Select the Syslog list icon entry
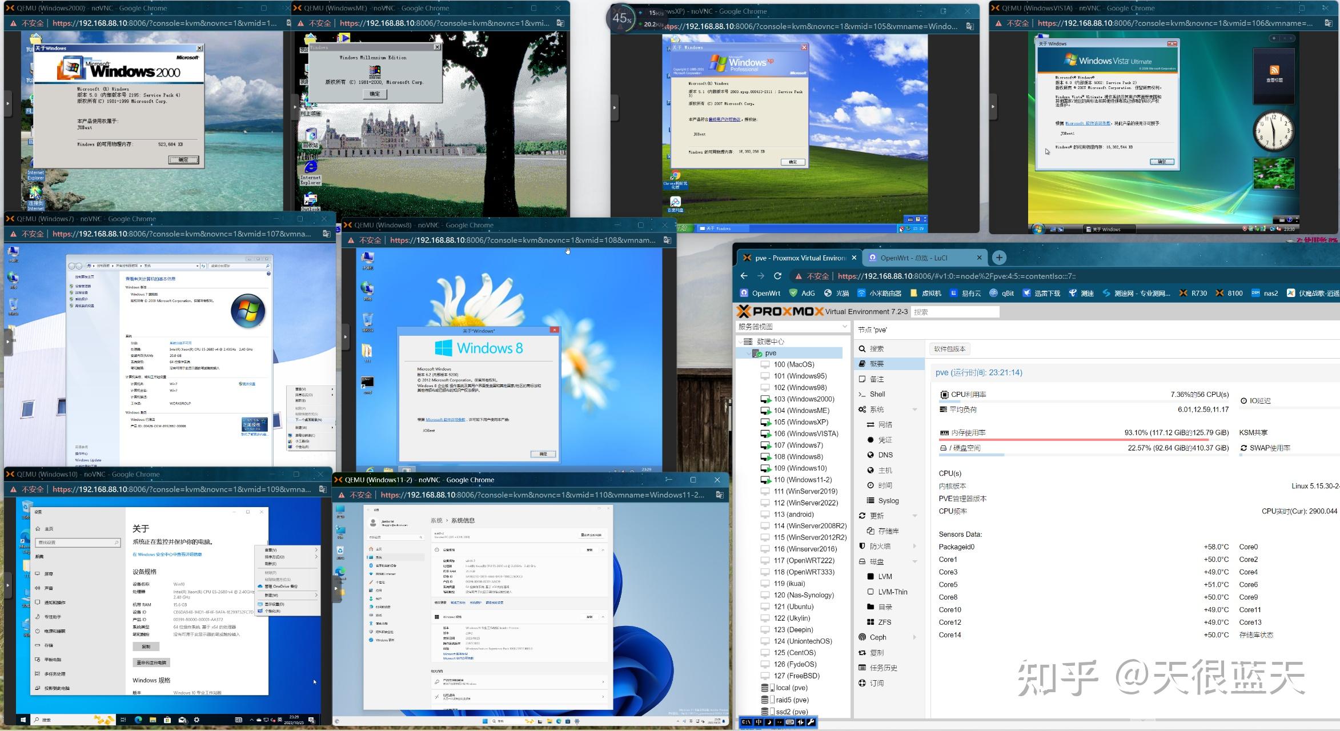Viewport: 1340px width, 731px height. tap(870, 501)
